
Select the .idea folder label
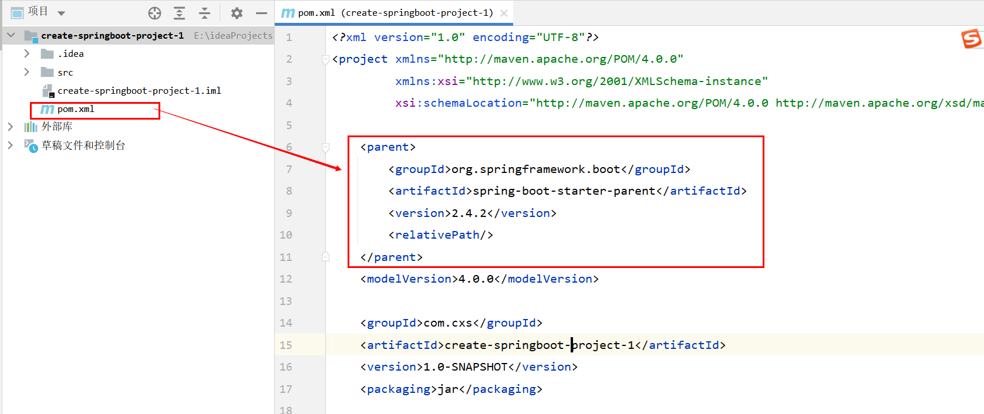click(x=71, y=54)
